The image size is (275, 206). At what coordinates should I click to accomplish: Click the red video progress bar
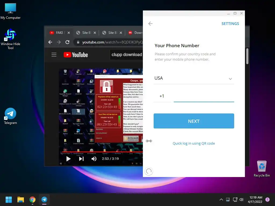click(x=102, y=152)
